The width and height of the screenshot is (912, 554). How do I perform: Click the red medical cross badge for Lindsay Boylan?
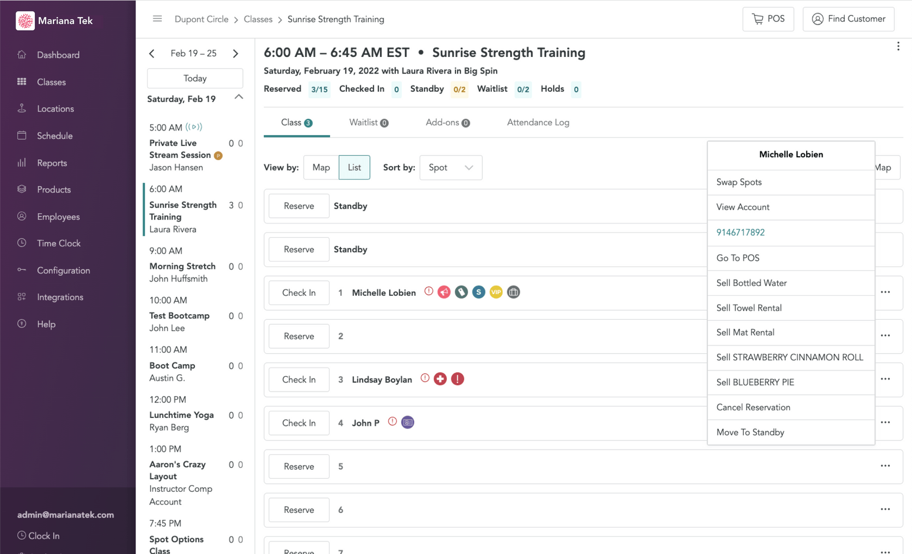coord(440,379)
